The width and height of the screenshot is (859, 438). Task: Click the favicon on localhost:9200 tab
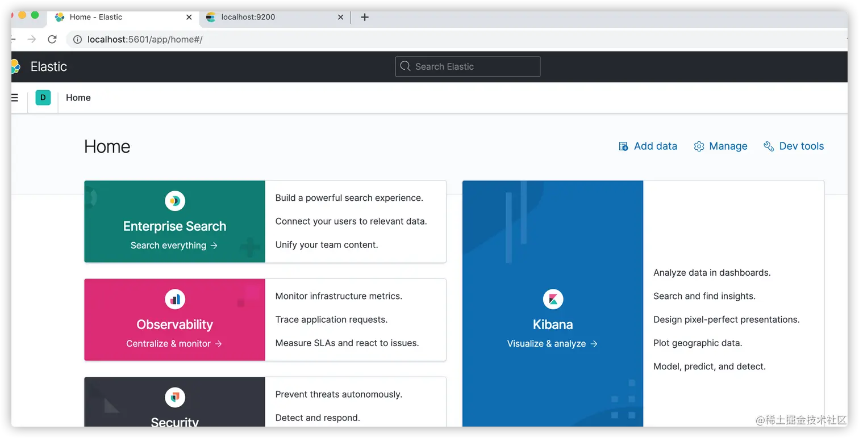pyautogui.click(x=211, y=17)
